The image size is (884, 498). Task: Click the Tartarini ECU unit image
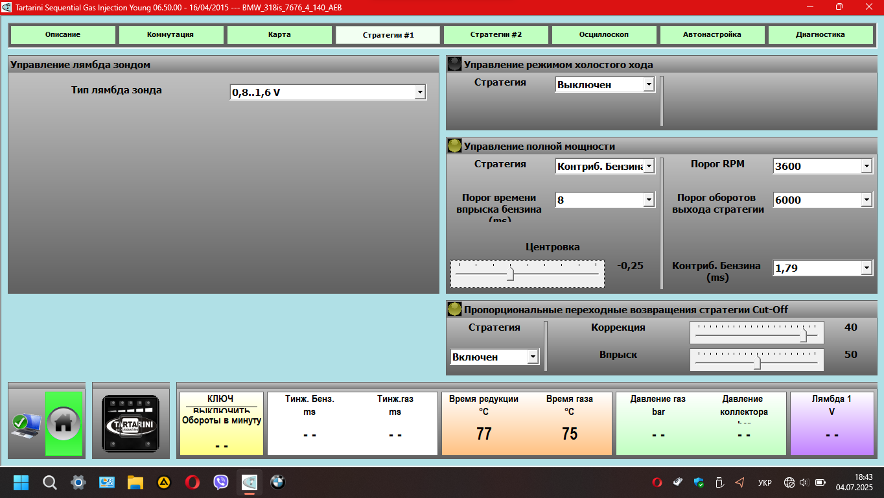131,424
